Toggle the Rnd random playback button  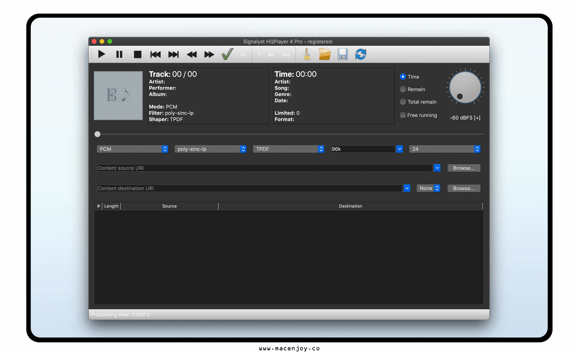click(286, 55)
